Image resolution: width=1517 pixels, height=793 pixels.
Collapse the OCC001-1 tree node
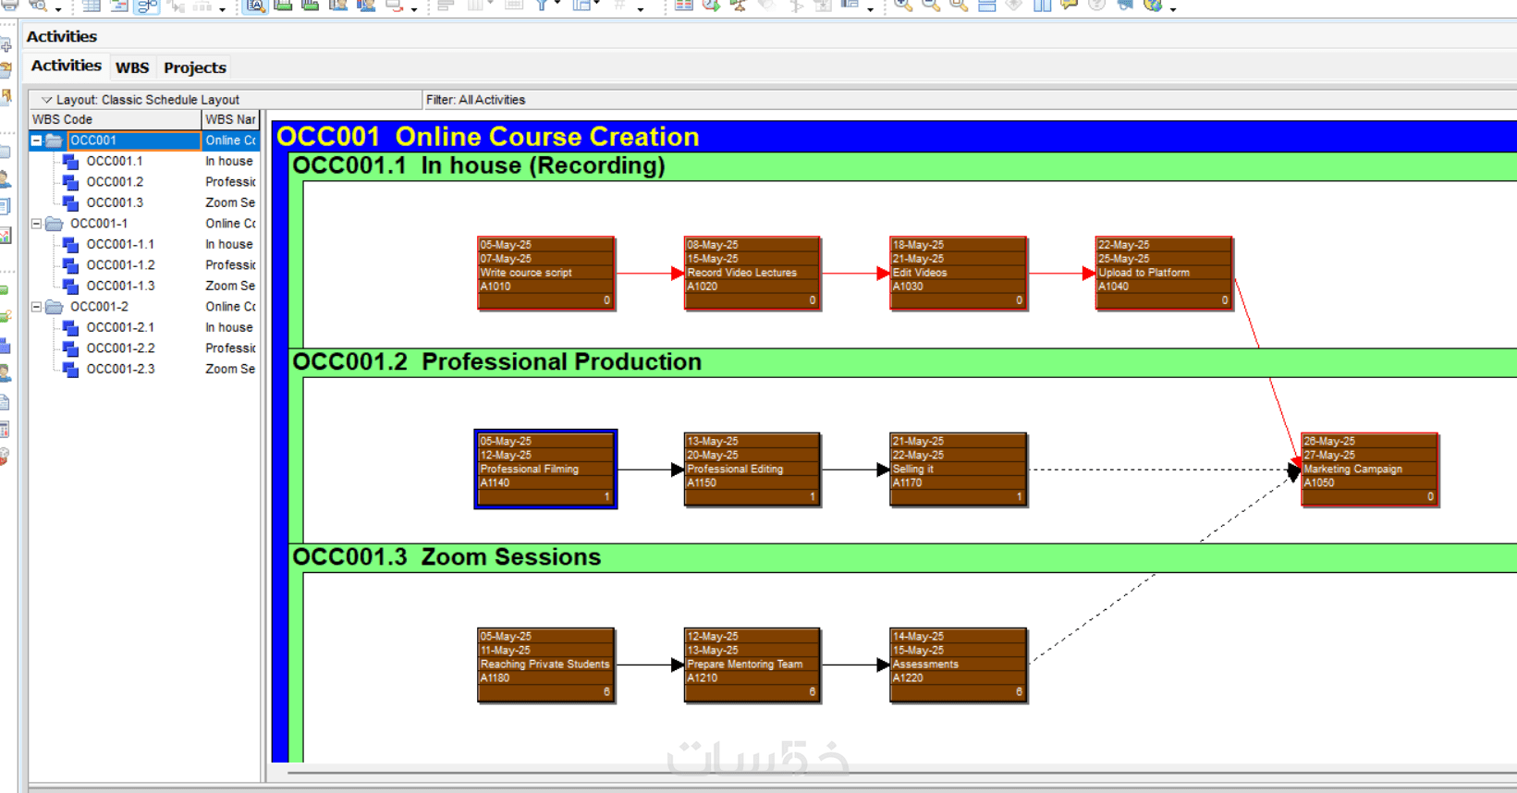[37, 224]
